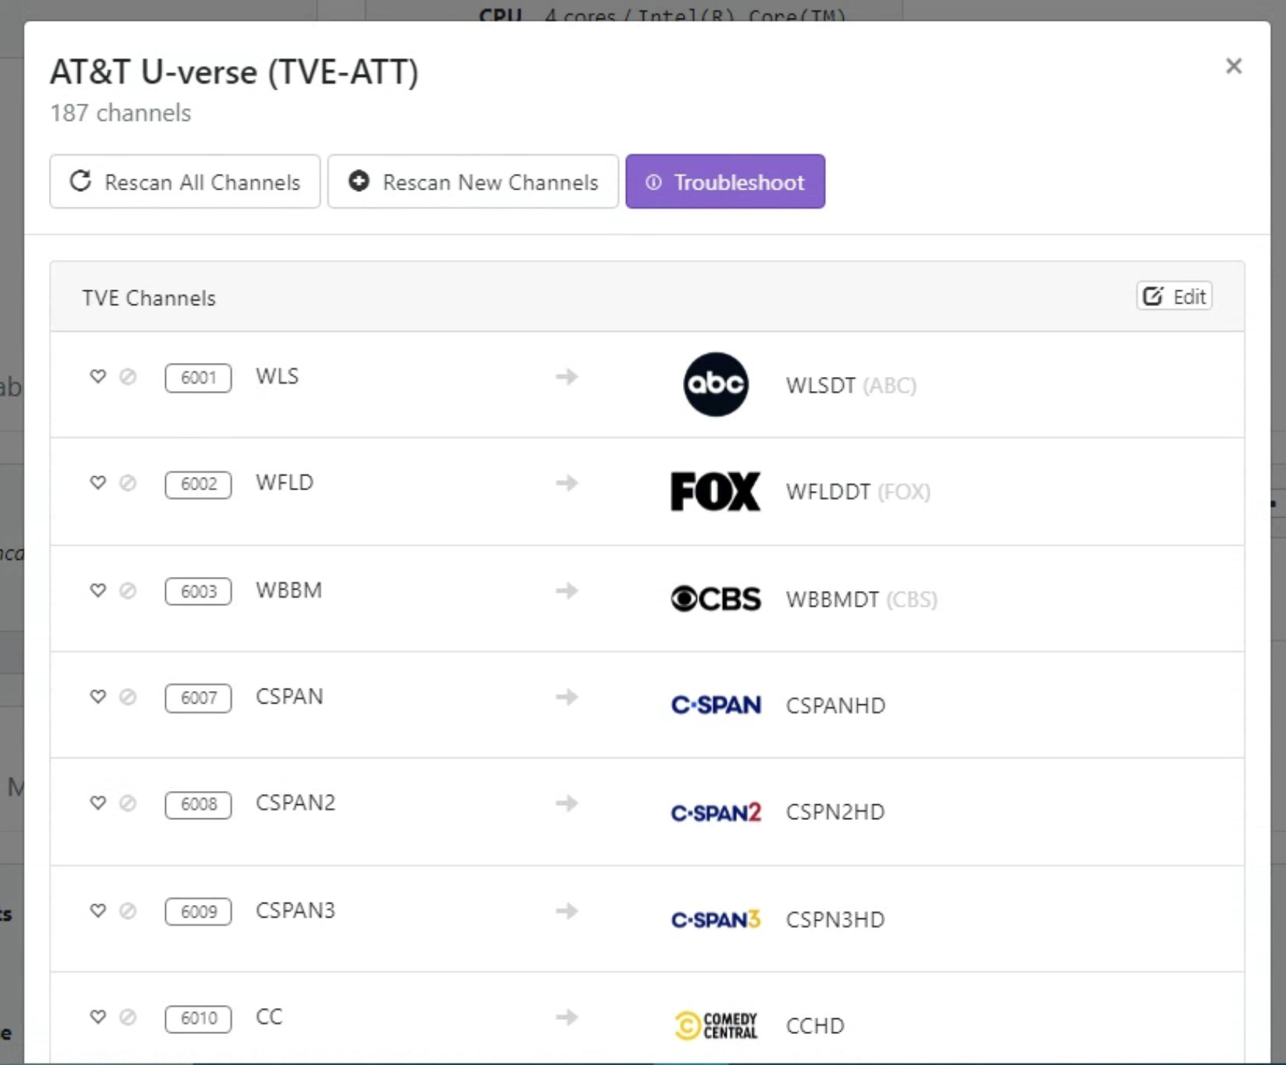The image size is (1286, 1065).
Task: Click Rescan All Channels button
Action: tap(185, 182)
